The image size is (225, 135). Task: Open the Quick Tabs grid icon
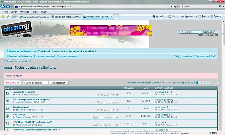click(x=14, y=17)
